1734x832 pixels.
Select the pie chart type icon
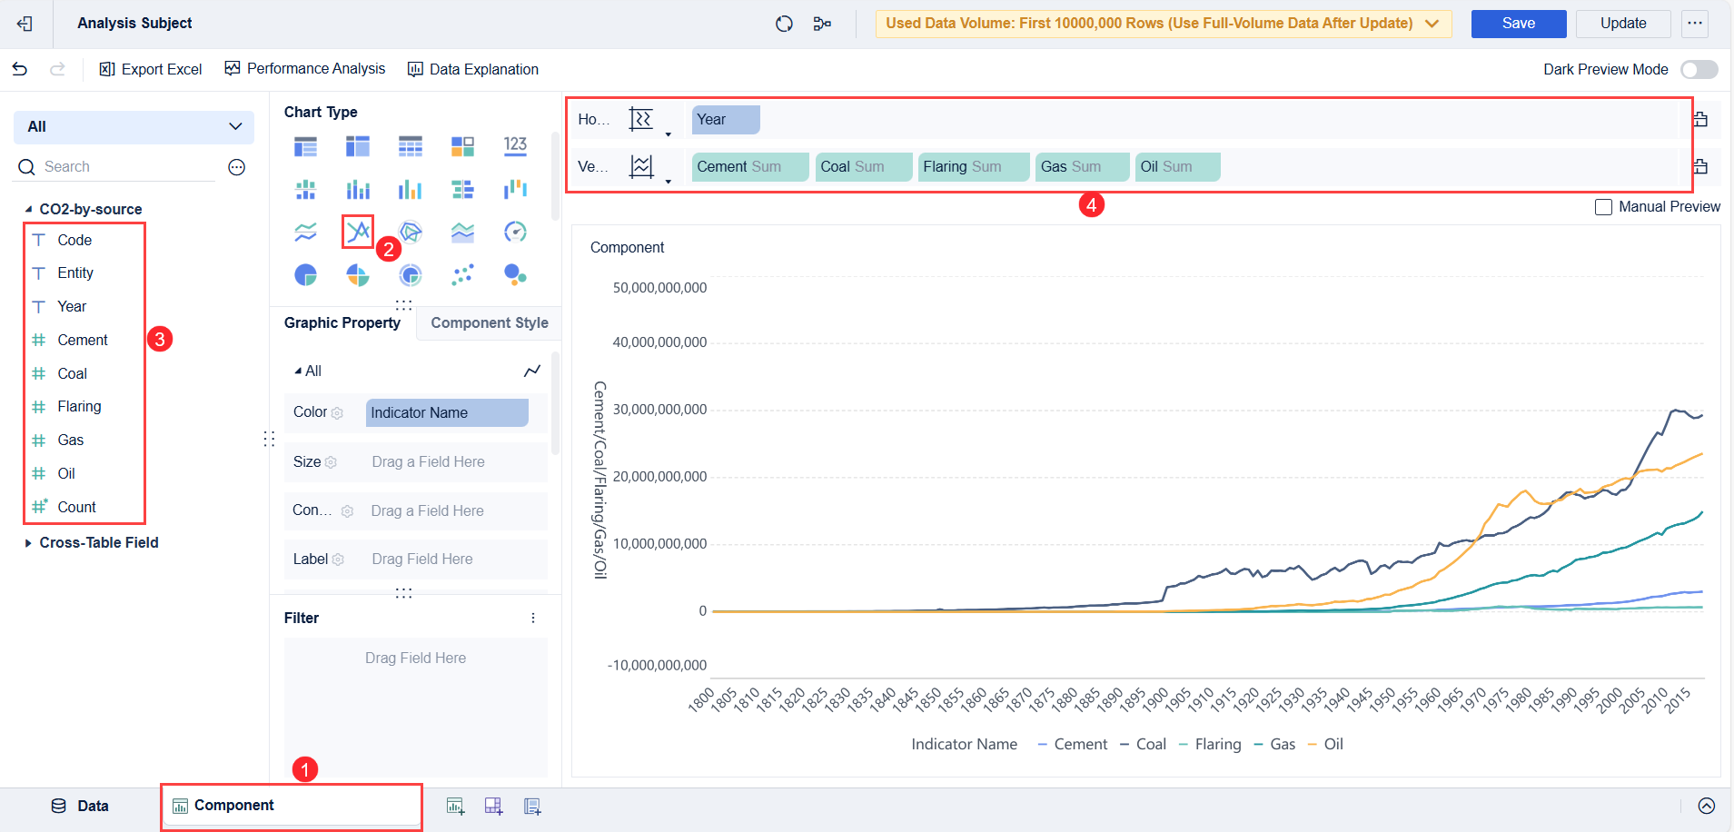tap(306, 274)
